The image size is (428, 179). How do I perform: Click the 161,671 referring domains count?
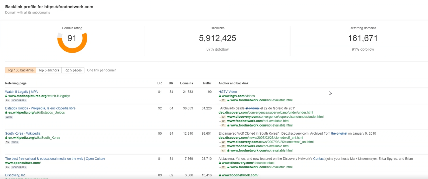[x=363, y=38]
